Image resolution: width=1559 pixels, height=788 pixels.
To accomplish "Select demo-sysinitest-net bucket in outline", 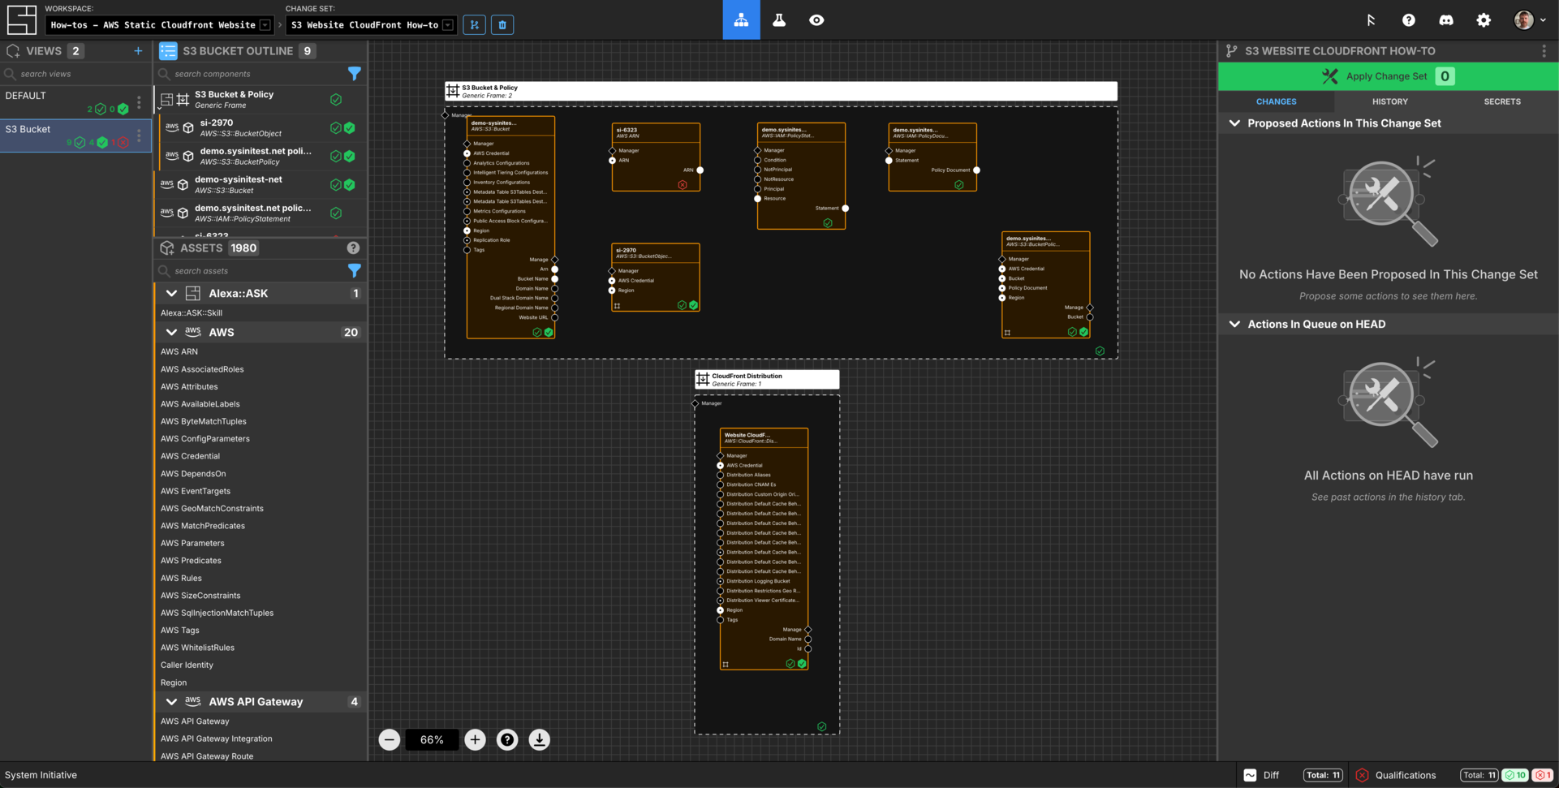I will tap(260, 184).
